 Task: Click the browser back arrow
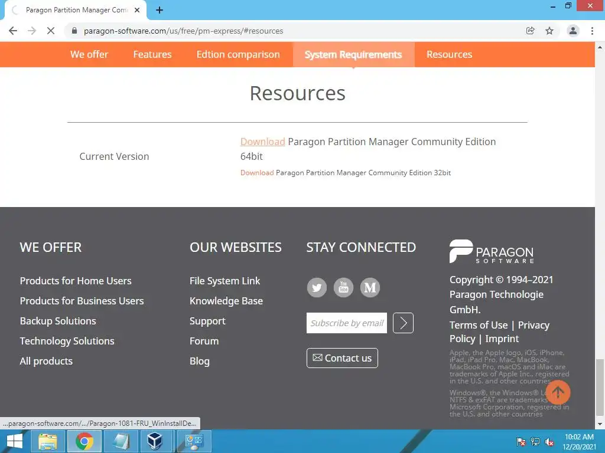coord(13,31)
